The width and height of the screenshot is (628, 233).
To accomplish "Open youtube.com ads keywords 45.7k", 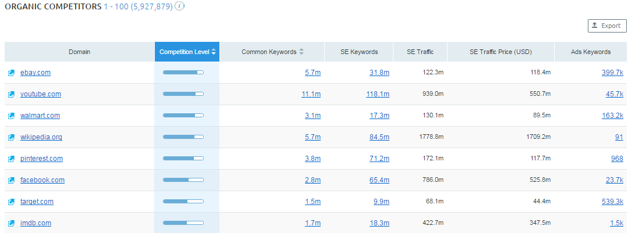I will (x=615, y=94).
